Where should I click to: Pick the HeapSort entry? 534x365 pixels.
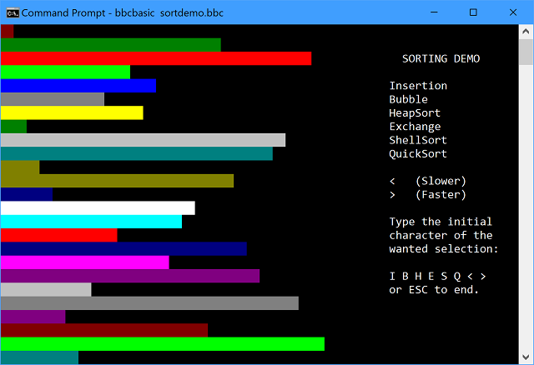pos(414,112)
